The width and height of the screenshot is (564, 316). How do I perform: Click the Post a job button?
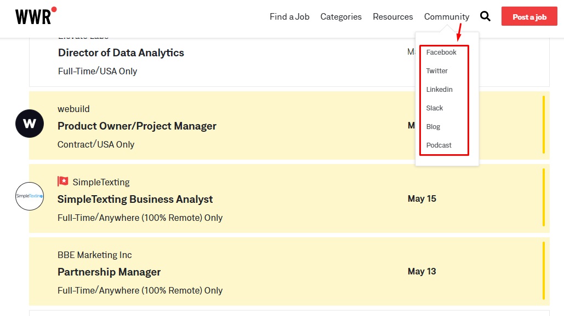529,16
